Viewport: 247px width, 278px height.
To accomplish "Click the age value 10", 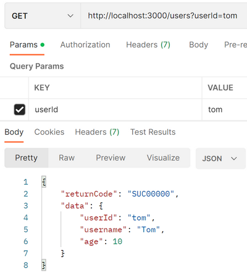I will click(x=117, y=242).
